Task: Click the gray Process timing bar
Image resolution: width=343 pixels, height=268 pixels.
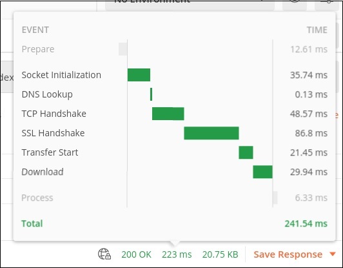Action: point(275,198)
